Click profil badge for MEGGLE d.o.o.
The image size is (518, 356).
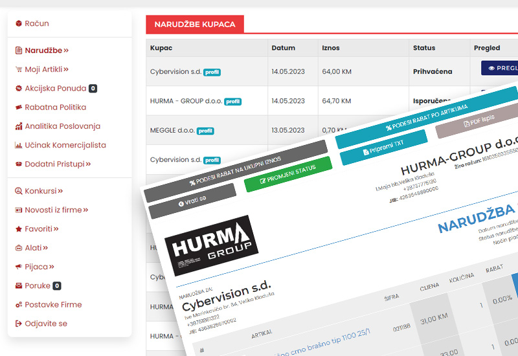coord(205,131)
